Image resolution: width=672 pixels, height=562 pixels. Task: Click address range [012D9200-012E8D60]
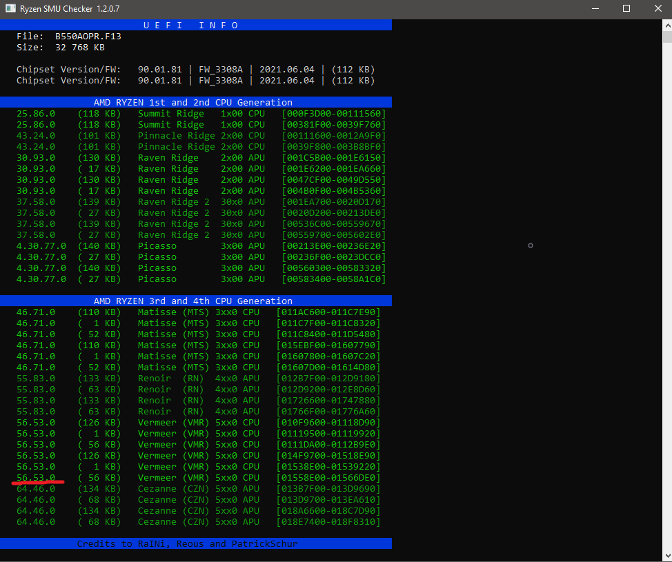click(x=328, y=390)
